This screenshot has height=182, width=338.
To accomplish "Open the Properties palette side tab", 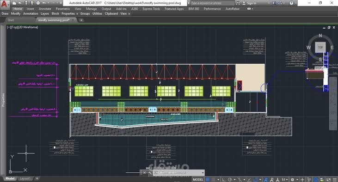I will point(3,100).
